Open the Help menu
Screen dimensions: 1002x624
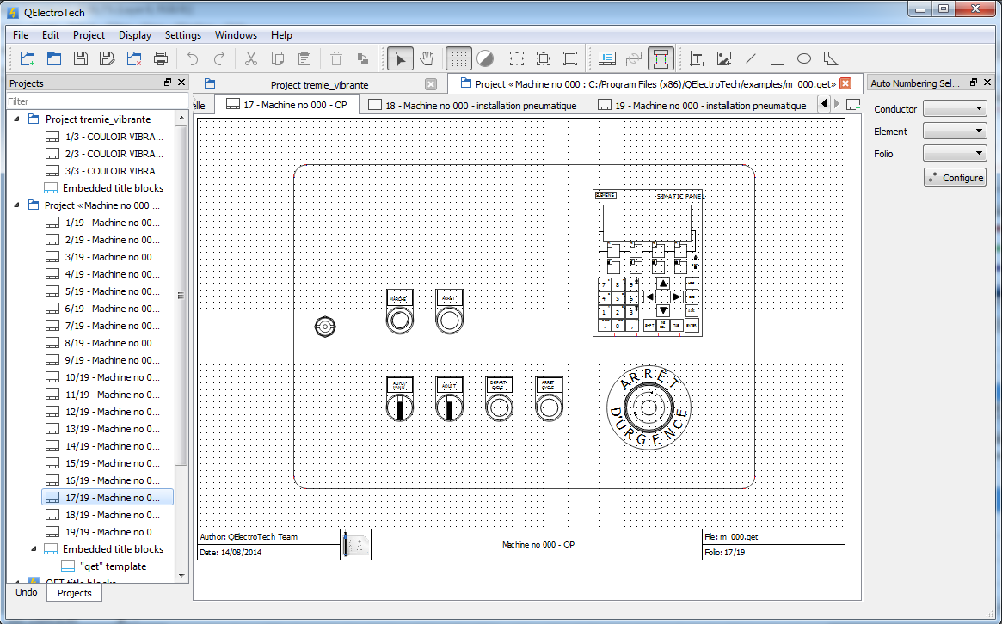coord(281,35)
